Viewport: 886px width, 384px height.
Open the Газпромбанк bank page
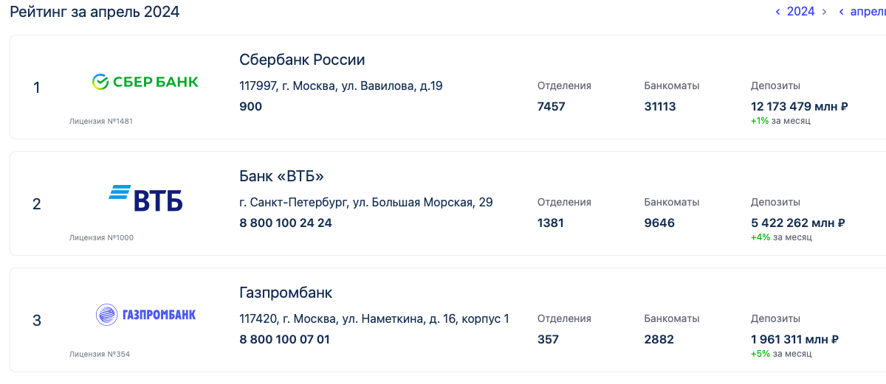(286, 293)
